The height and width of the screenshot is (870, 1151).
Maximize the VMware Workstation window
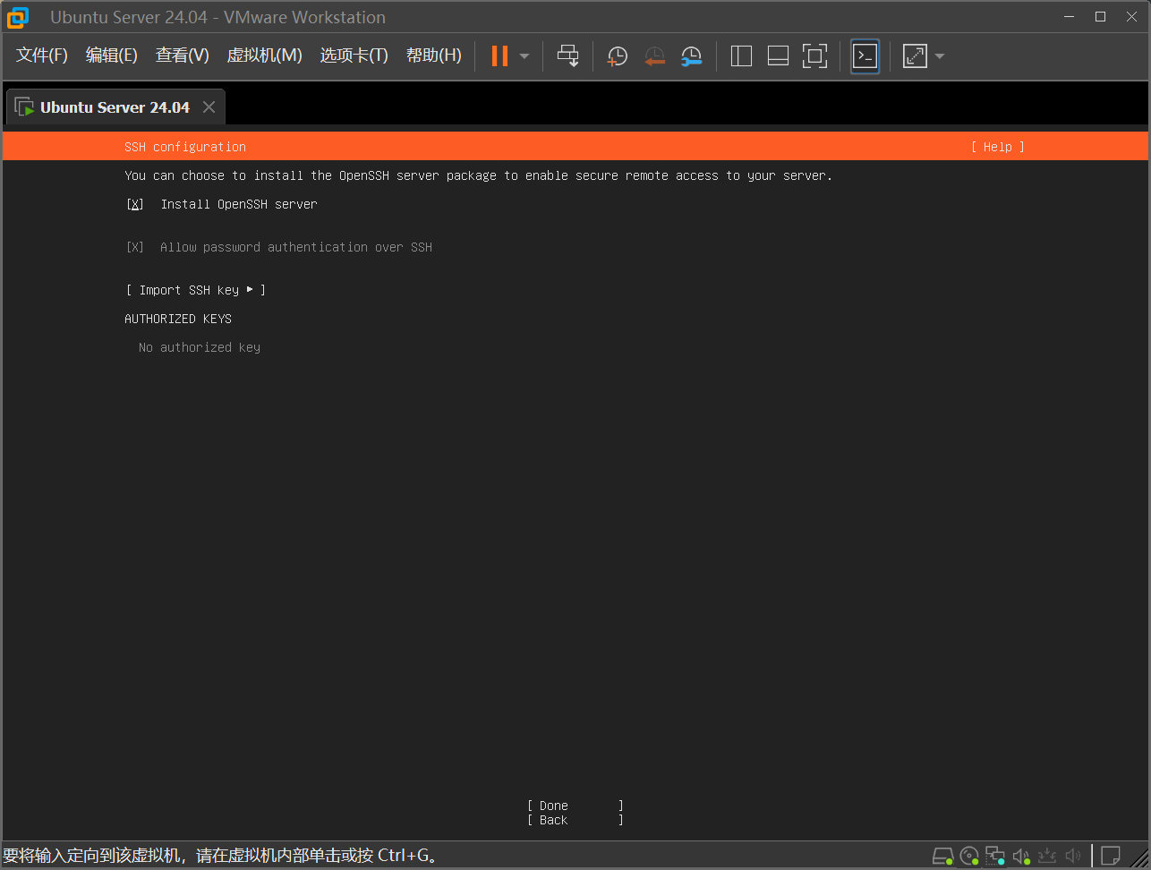coord(1100,17)
